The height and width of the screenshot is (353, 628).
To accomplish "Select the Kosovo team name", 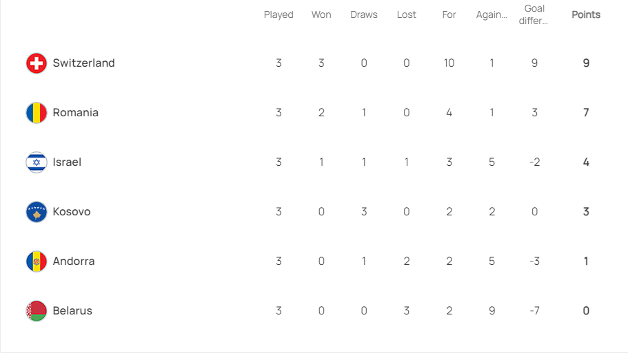I will (x=72, y=212).
